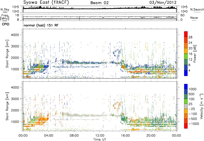Click the '60' Nave axis value
The height and width of the screenshot is (141, 204).
tap(183, 15)
